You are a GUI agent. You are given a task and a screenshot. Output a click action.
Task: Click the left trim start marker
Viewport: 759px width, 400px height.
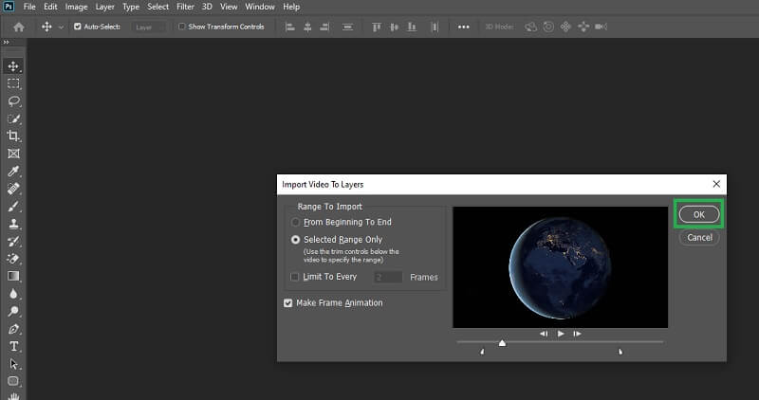pyautogui.click(x=482, y=352)
